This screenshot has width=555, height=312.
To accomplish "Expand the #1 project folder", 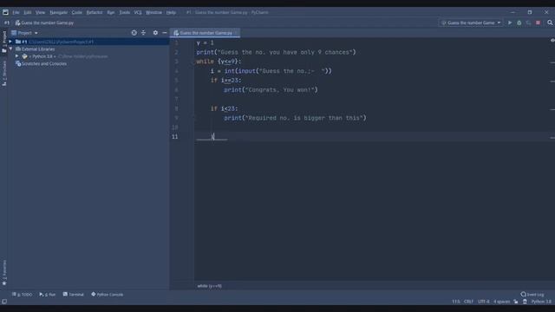I will click(x=10, y=42).
